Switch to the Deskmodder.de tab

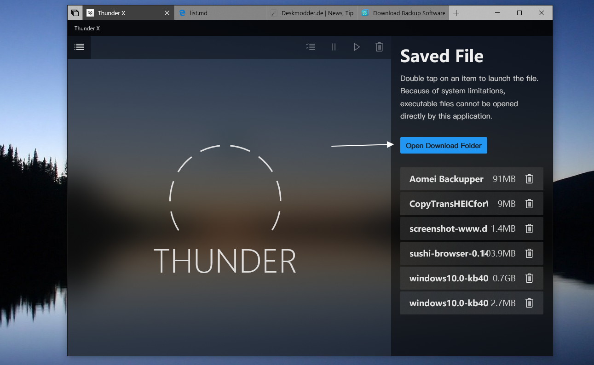[311, 13]
